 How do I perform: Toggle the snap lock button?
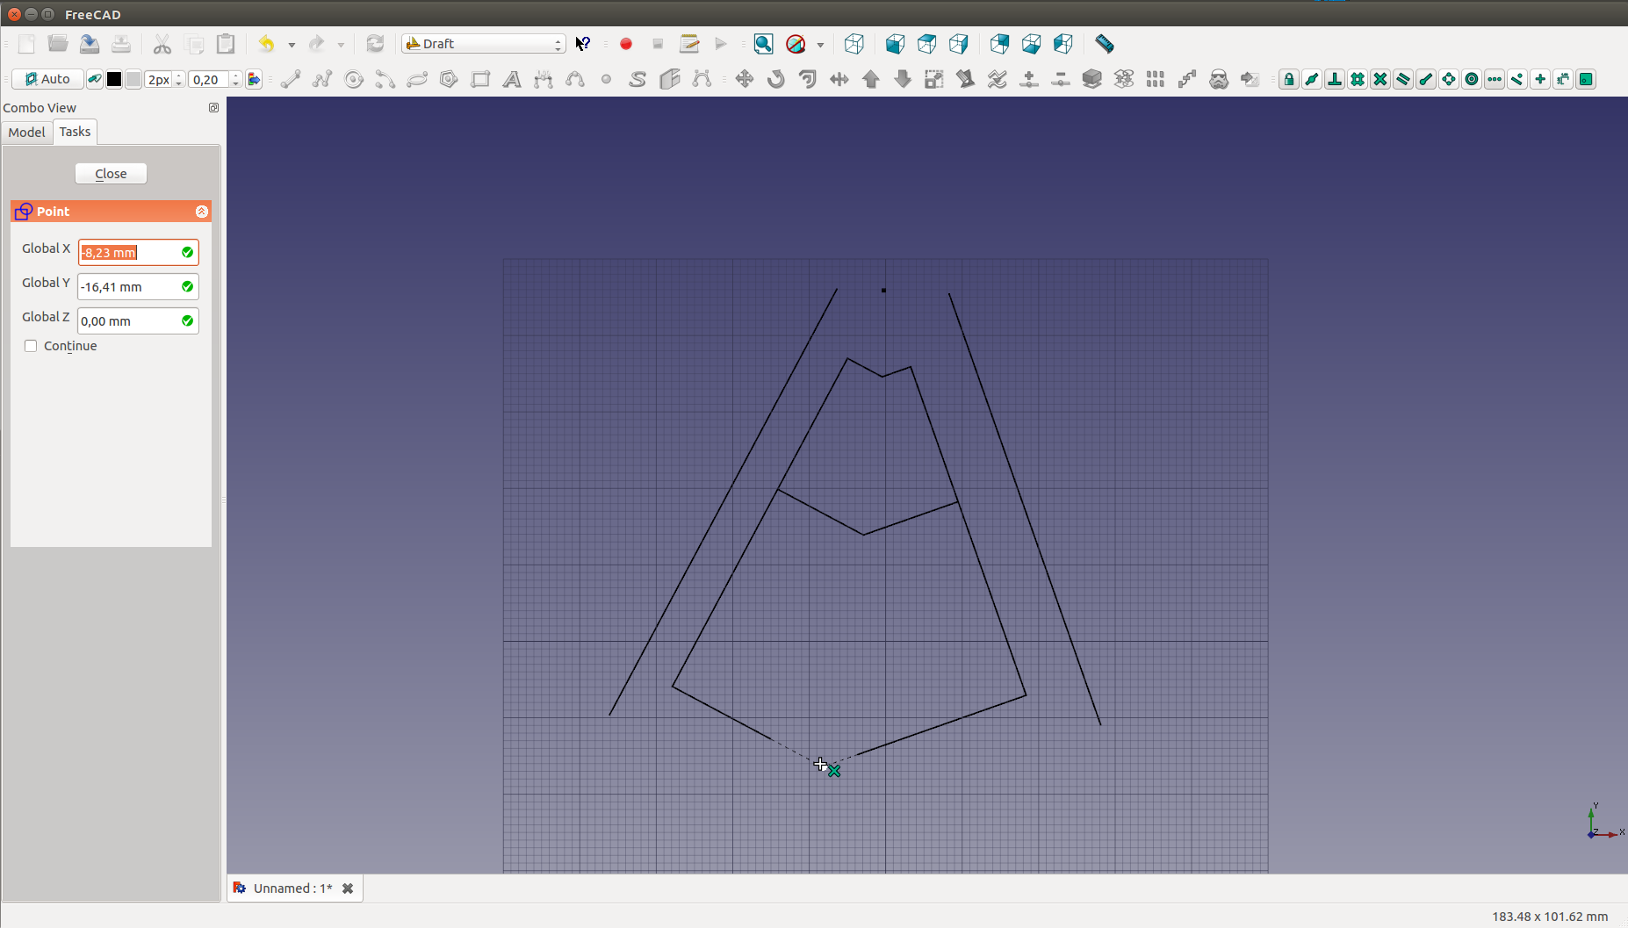tap(1289, 79)
